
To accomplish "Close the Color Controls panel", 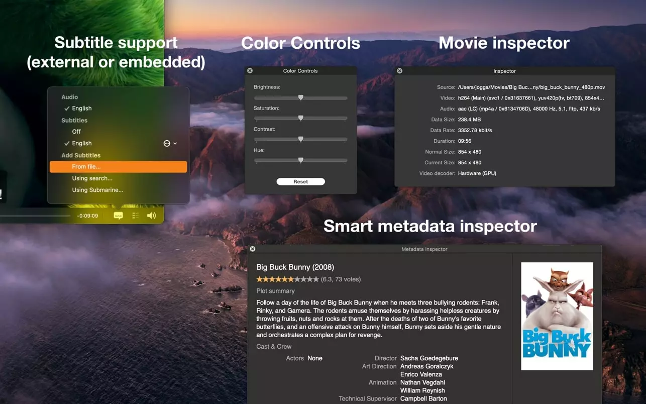I will (x=250, y=71).
